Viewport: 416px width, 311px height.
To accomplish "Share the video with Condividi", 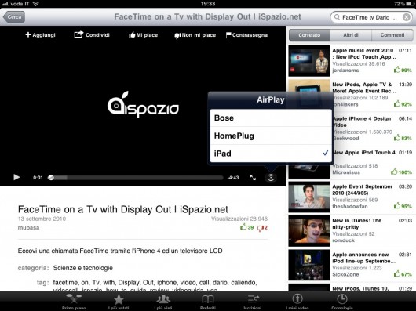I will pos(92,34).
